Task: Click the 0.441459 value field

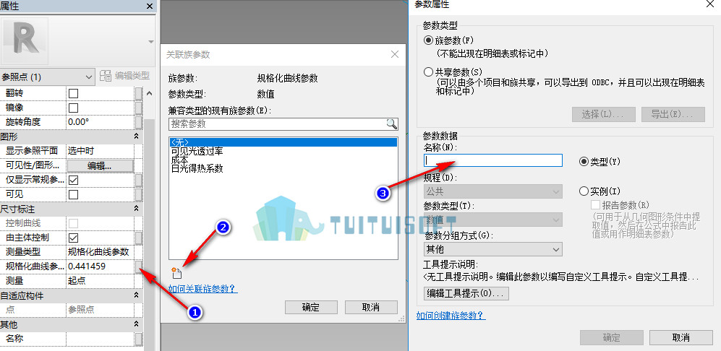Action: coord(101,266)
